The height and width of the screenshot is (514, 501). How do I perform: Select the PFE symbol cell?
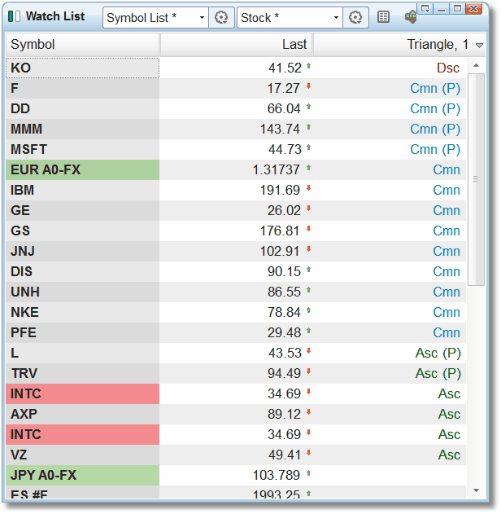(82, 332)
